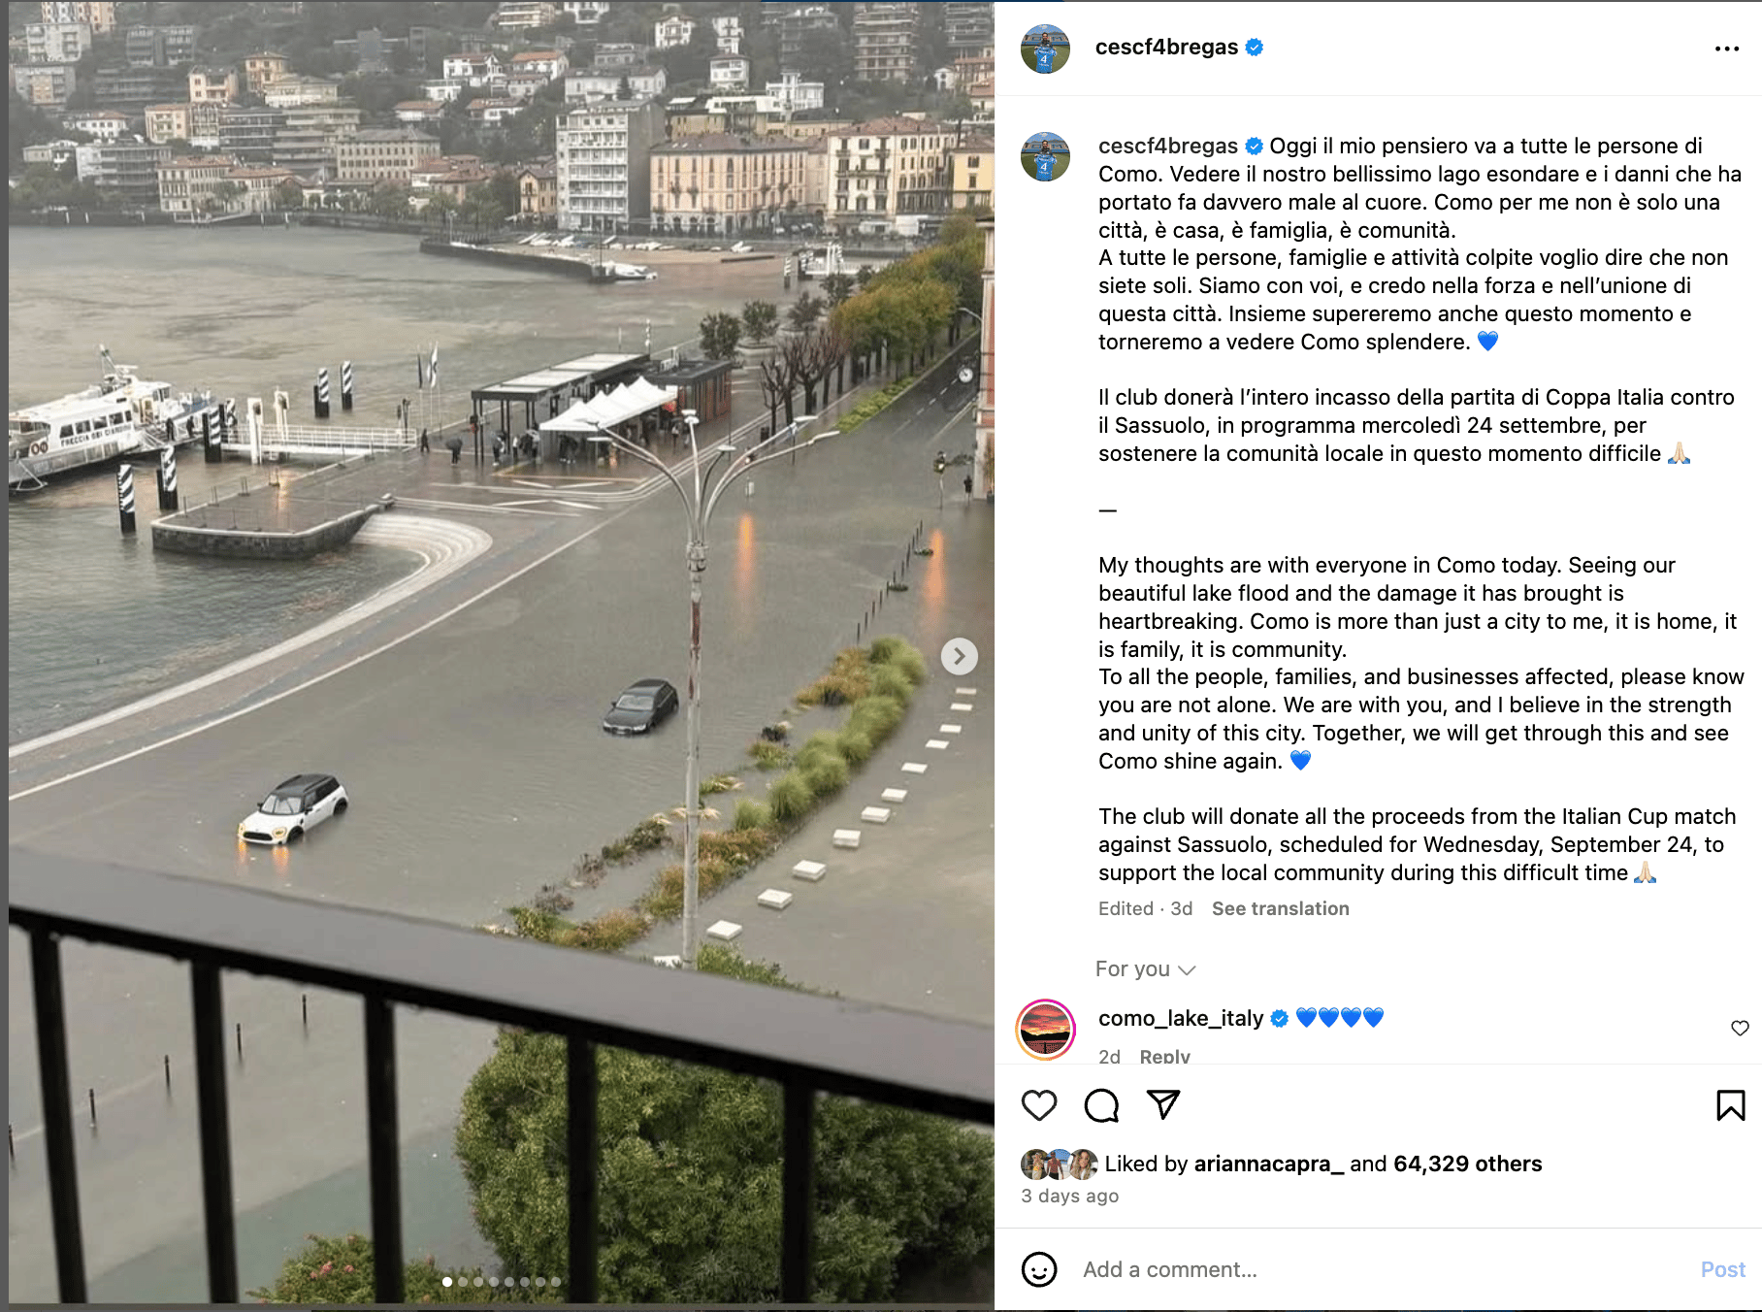Open cescf4bregas profile picture in header
1762x1312 pixels.
click(x=1045, y=49)
